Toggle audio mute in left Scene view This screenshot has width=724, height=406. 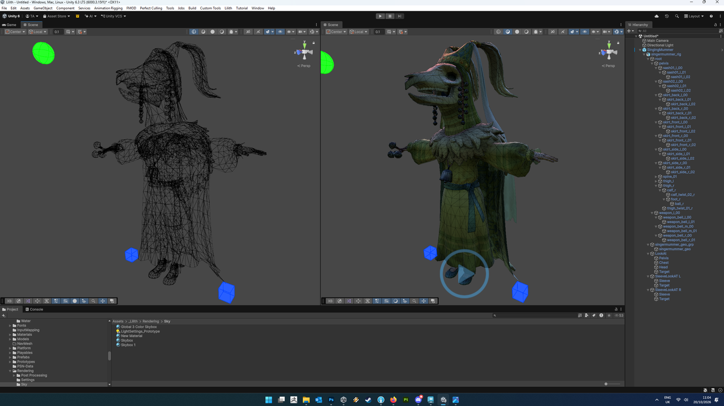tap(258, 32)
